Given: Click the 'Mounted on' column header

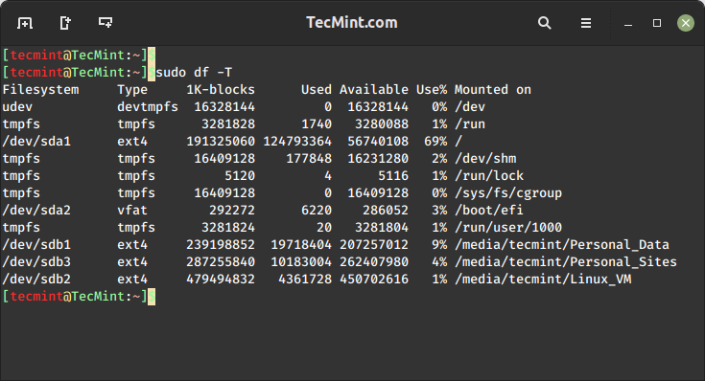Looking at the screenshot, I should [x=493, y=90].
